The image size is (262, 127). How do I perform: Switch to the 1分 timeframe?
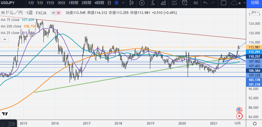point(31,3)
